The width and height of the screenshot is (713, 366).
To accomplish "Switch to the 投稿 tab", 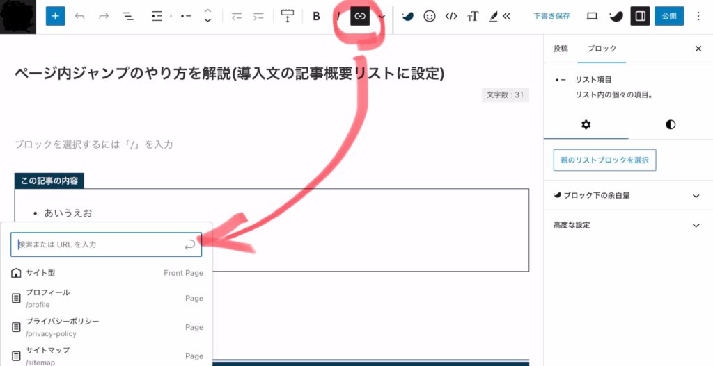I will point(561,49).
